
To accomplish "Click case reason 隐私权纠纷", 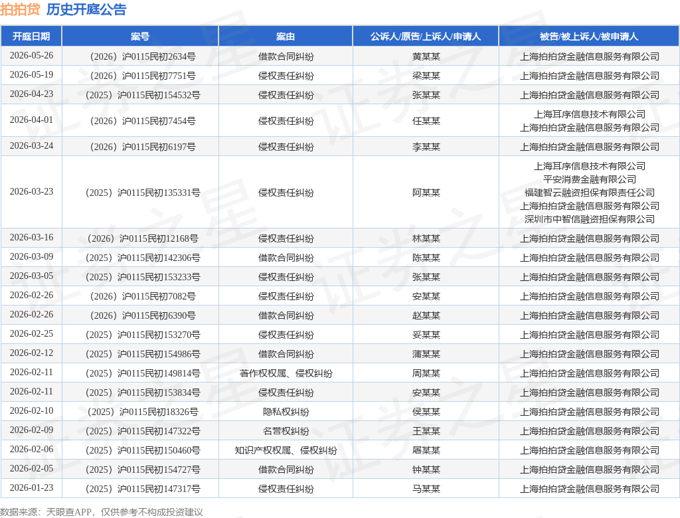I will coord(286,412).
